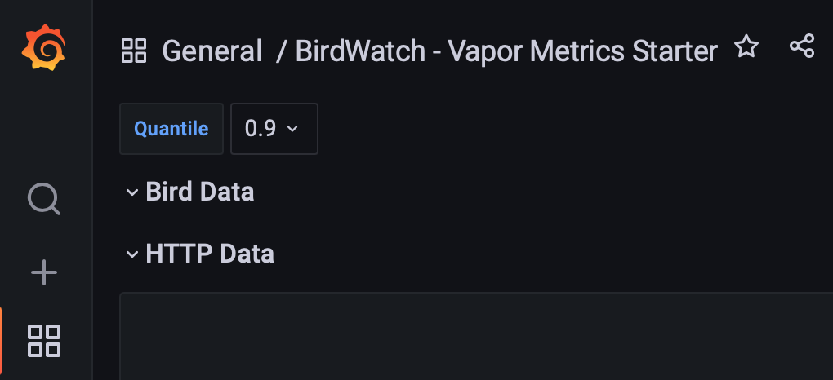Image resolution: width=833 pixels, height=380 pixels.
Task: Click the 0.9 value text in selector
Action: pyautogui.click(x=261, y=129)
